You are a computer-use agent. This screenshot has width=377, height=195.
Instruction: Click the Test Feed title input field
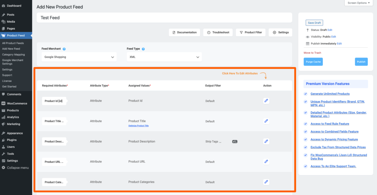(x=164, y=18)
